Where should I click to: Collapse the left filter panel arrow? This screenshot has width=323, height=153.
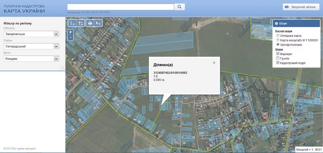pos(63,68)
